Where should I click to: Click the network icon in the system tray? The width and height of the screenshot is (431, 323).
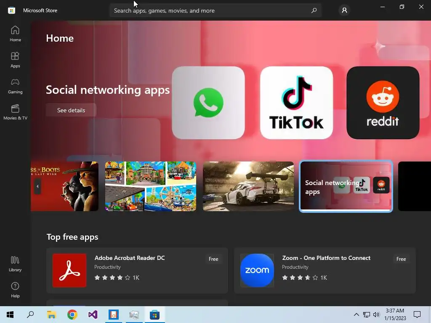pos(367,315)
